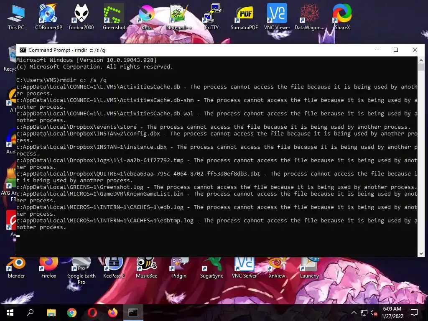Close the Command Prompt window

pyautogui.click(x=415, y=50)
